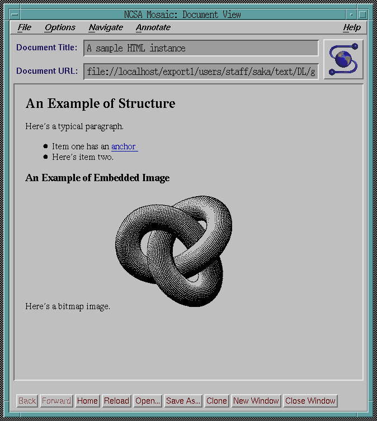Image resolution: width=377 pixels, height=421 pixels.
Task: Click the minimize button in title bar
Action: 351,15
